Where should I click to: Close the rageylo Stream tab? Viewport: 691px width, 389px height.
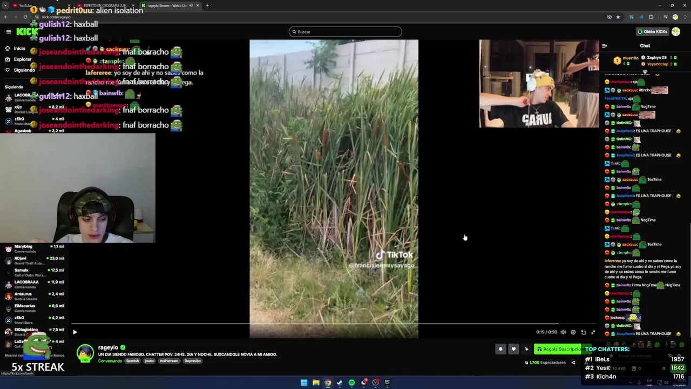click(198, 5)
